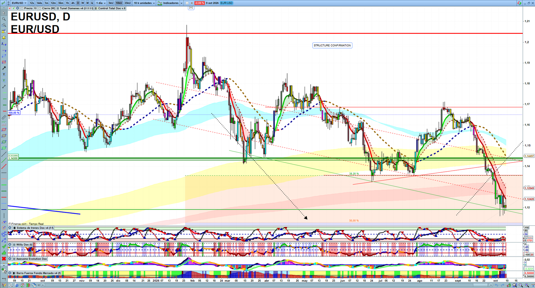
Task: Open the '1 día' period dropdown
Action: (101, 3)
